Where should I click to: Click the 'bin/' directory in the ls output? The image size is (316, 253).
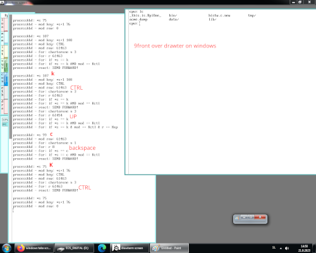[173, 15]
